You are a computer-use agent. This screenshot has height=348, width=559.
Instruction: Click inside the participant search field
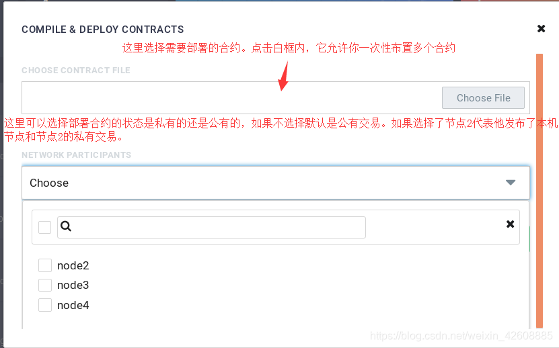(211, 227)
